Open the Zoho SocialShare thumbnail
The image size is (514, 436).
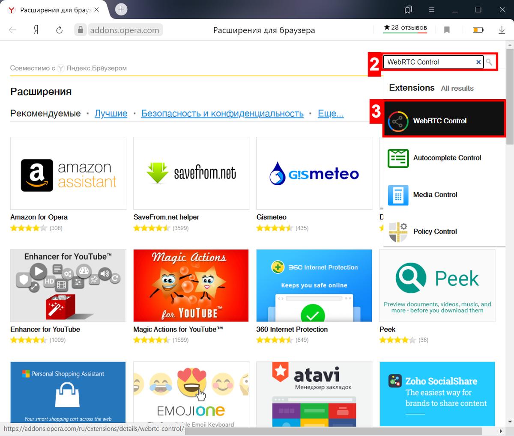tap(437, 394)
